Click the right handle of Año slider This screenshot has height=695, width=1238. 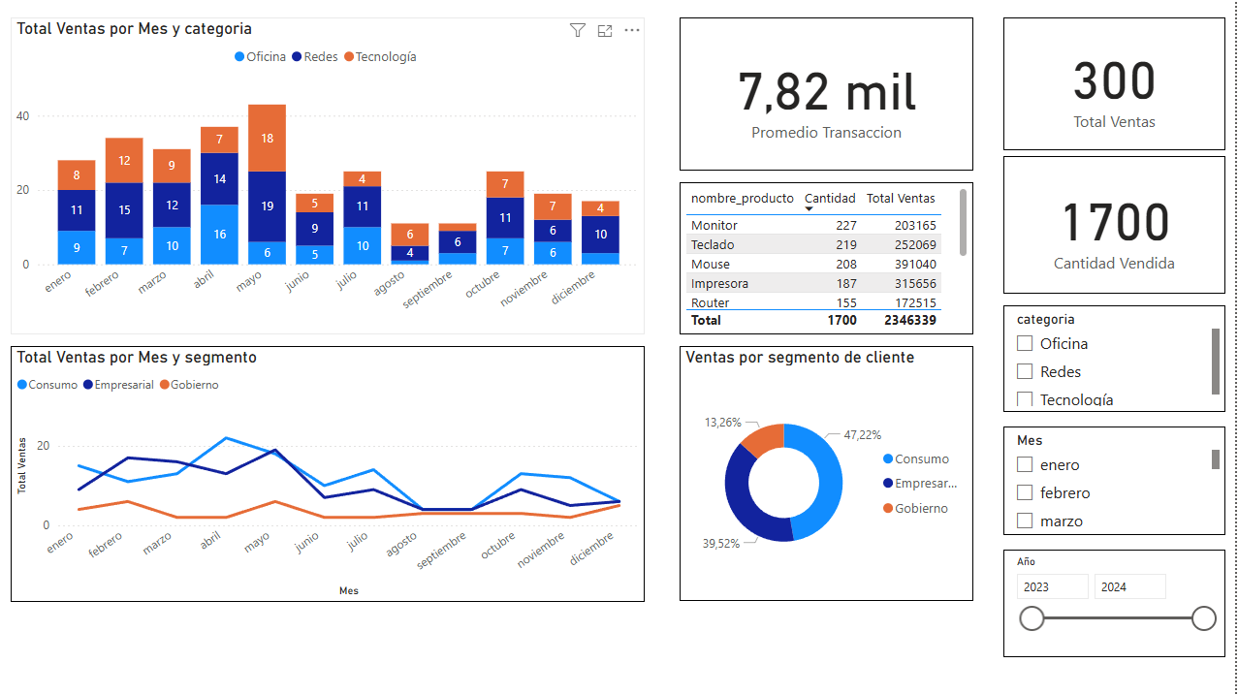pos(1204,618)
